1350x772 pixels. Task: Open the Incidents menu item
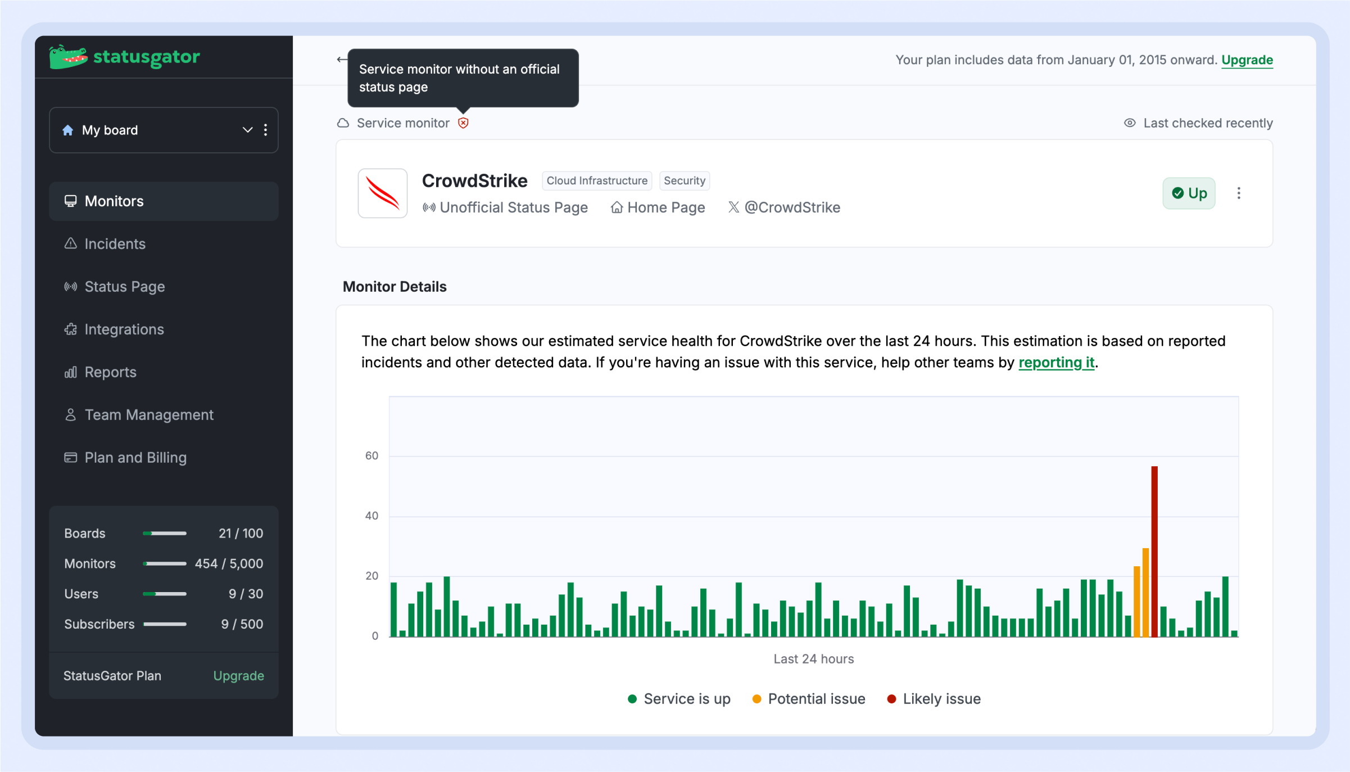(115, 244)
